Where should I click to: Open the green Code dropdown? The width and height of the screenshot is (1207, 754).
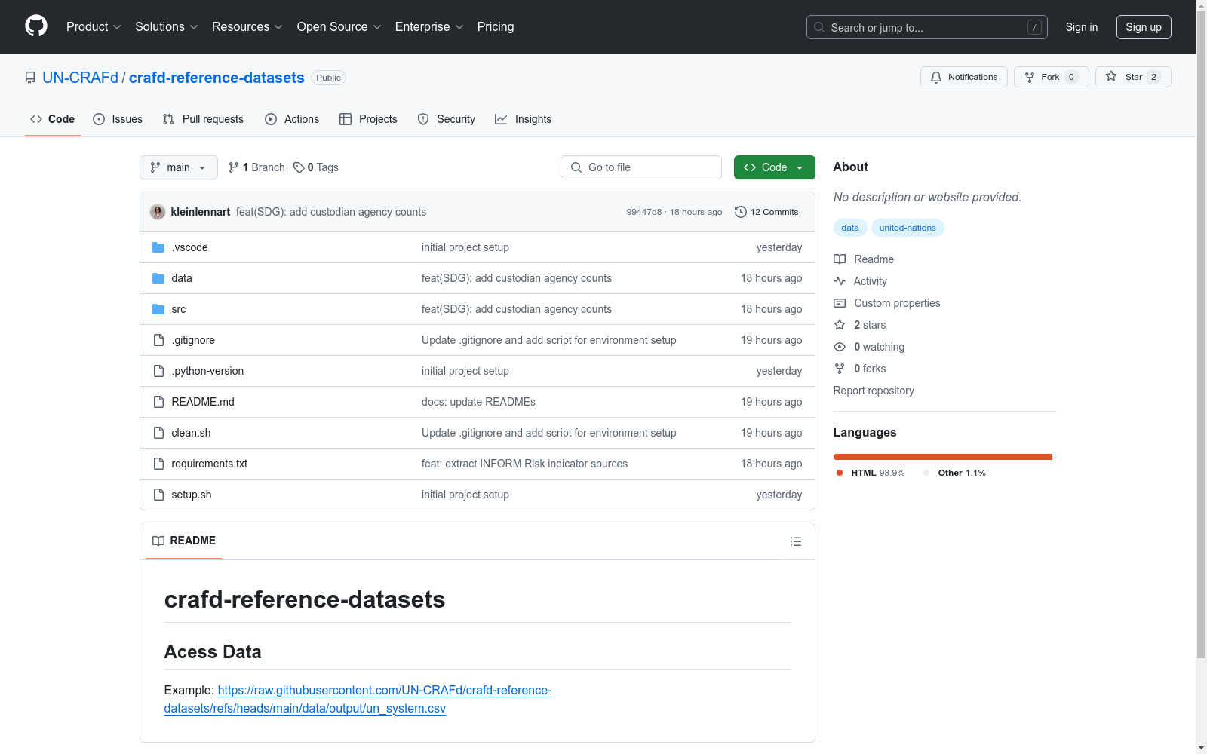[774, 167]
